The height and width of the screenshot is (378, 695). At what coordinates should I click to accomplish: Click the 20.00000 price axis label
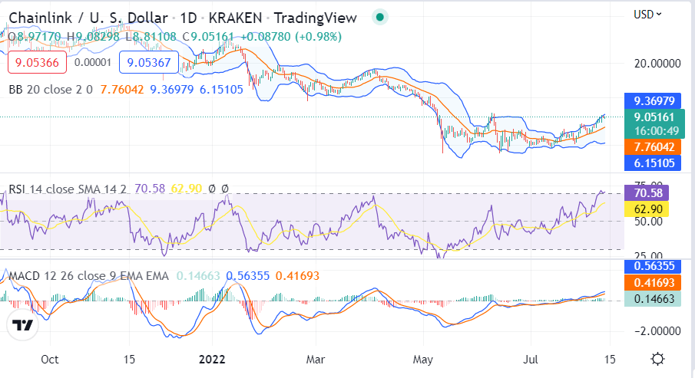(657, 64)
